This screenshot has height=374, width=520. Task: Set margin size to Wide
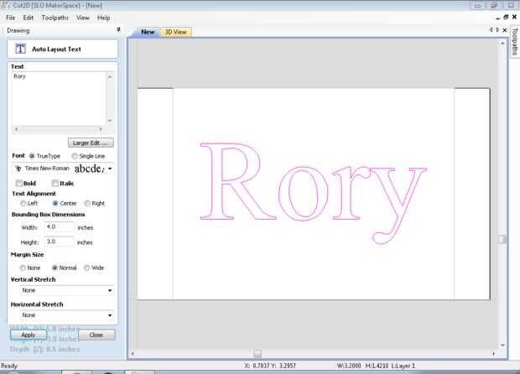click(x=86, y=268)
